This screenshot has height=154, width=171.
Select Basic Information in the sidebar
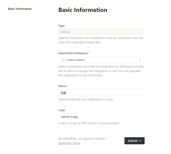(x=20, y=9)
